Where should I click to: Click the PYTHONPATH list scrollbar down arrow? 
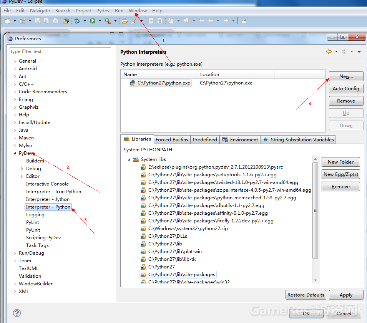tap(316, 280)
